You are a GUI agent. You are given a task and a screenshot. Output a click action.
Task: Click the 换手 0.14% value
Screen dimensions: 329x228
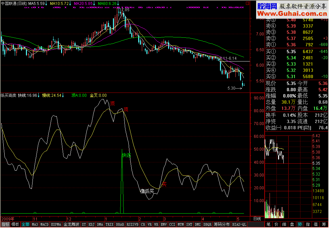coord(290,115)
